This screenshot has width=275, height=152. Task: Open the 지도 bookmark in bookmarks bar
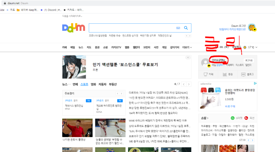(x=11, y=10)
